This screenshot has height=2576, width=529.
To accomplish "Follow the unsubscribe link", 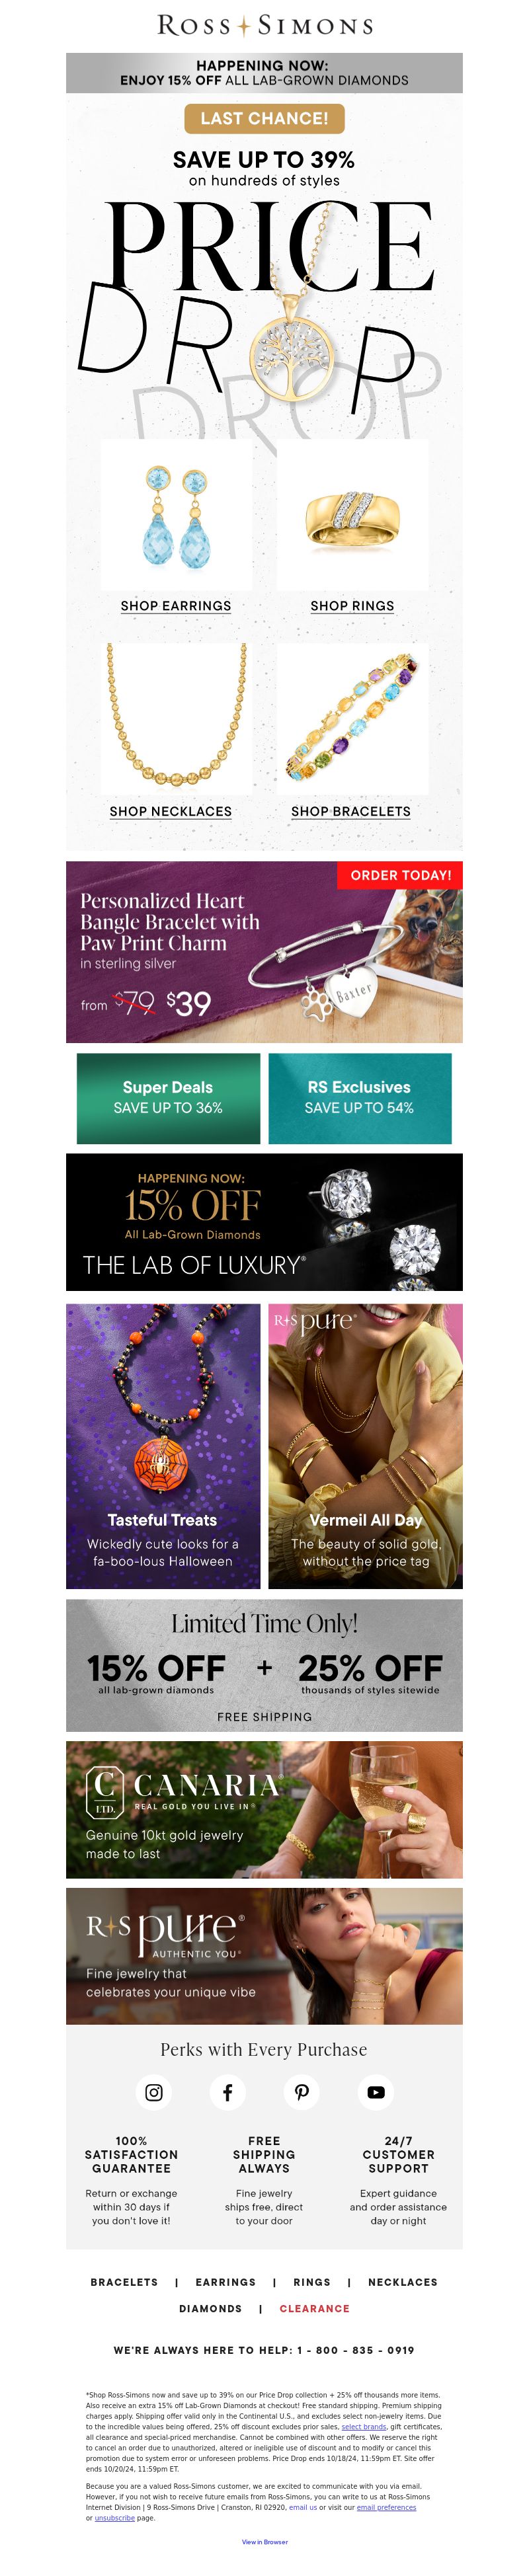I will (114, 2518).
